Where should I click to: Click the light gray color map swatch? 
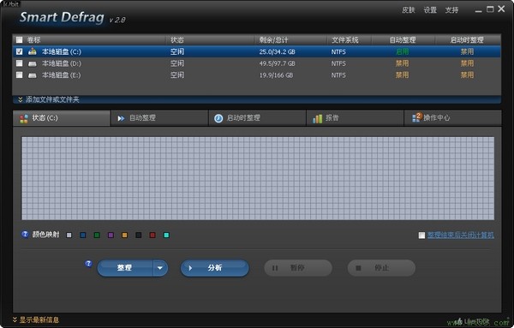pos(69,236)
